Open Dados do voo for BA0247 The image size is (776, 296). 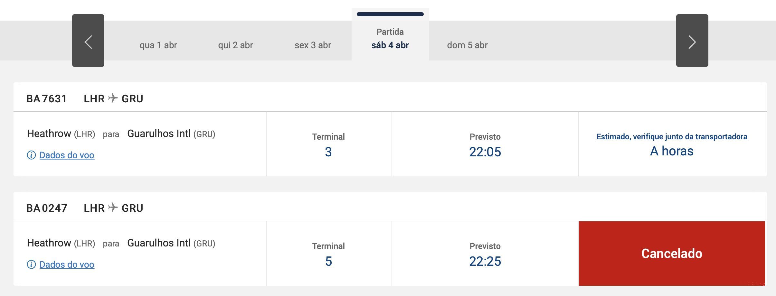pyautogui.click(x=67, y=264)
